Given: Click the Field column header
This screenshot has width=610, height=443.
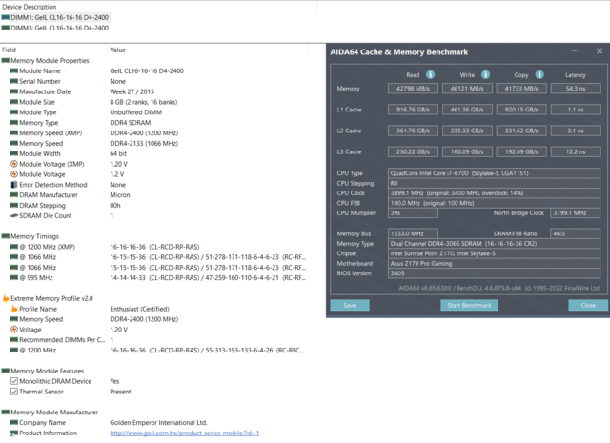Looking at the screenshot, I should click(10, 50).
